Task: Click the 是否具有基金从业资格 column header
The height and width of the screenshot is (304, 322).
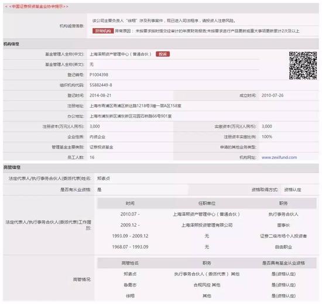Action: tap(283, 263)
